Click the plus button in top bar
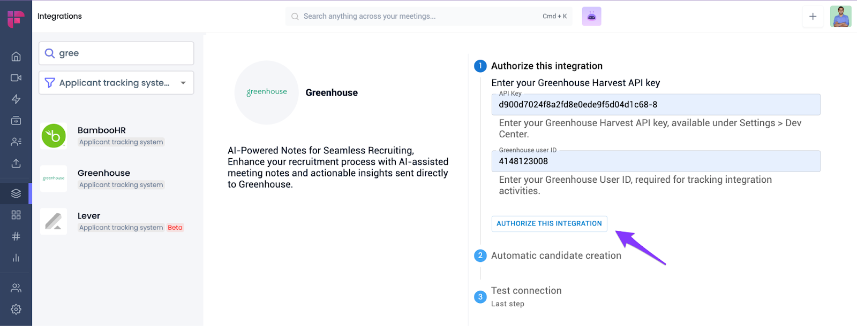This screenshot has height=326, width=857. coord(813,17)
